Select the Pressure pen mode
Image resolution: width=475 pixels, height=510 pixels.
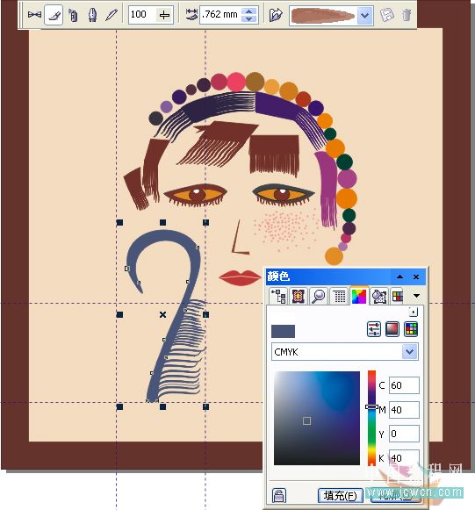(x=112, y=15)
